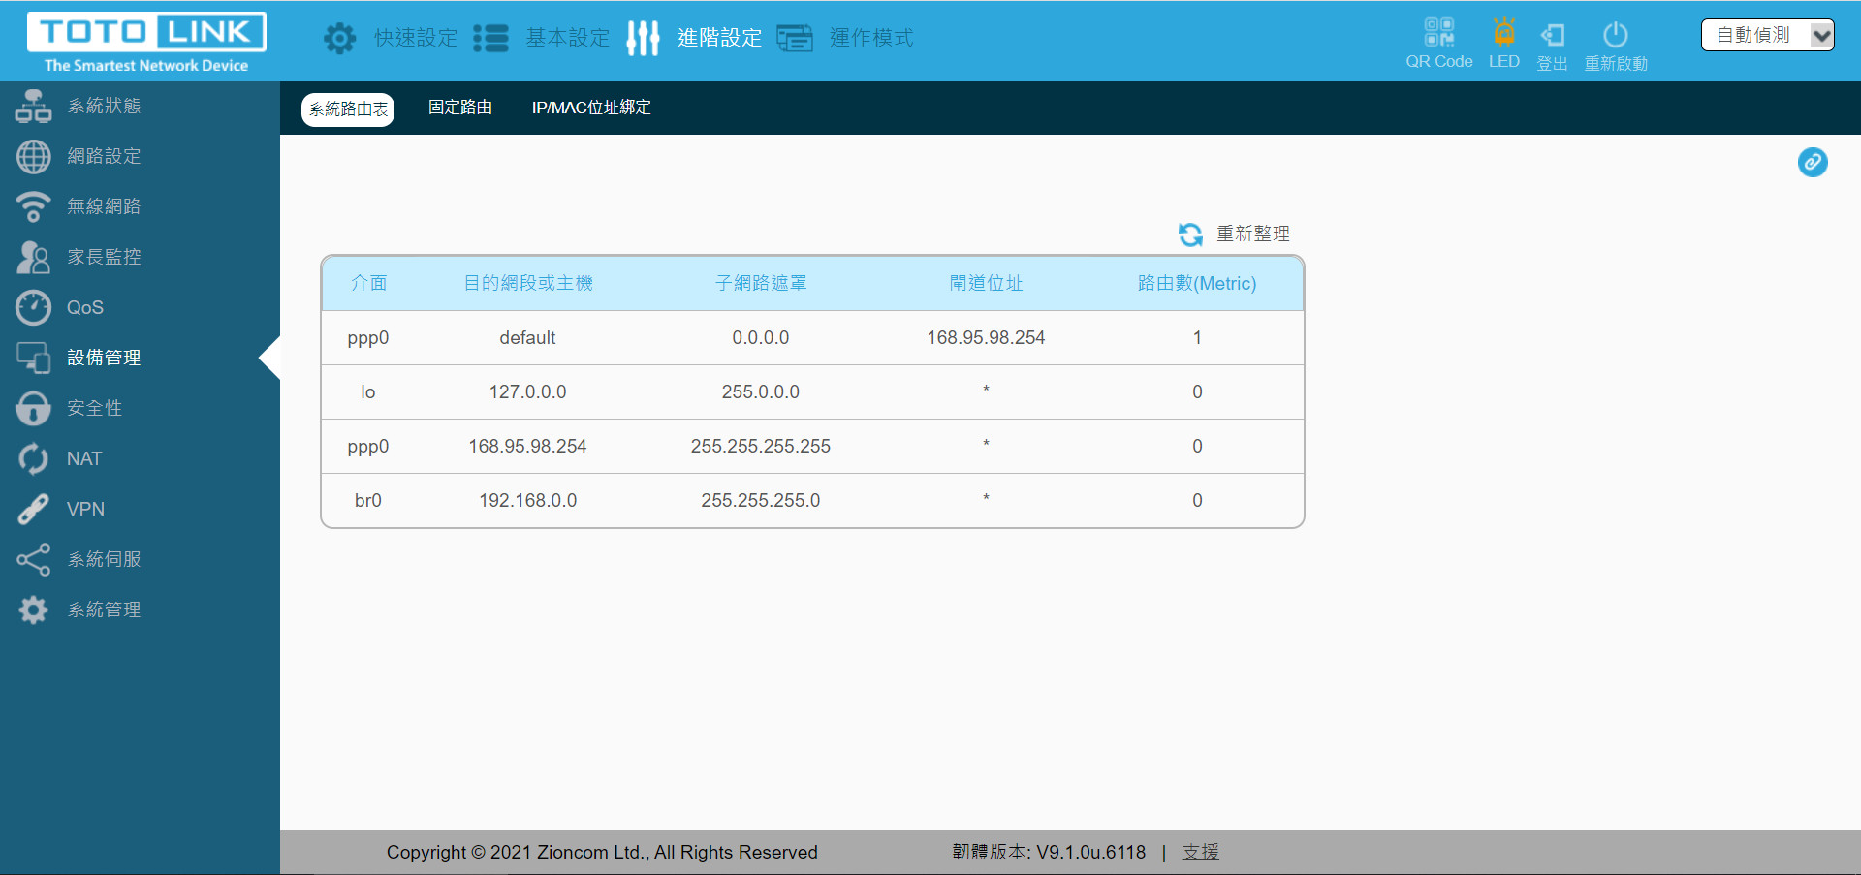1861x875 pixels.
Task: Select the br0 interface cell
Action: [368, 500]
